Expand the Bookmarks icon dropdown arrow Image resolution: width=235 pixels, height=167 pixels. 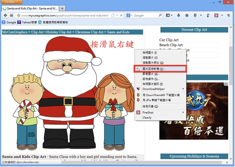coord(172,15)
